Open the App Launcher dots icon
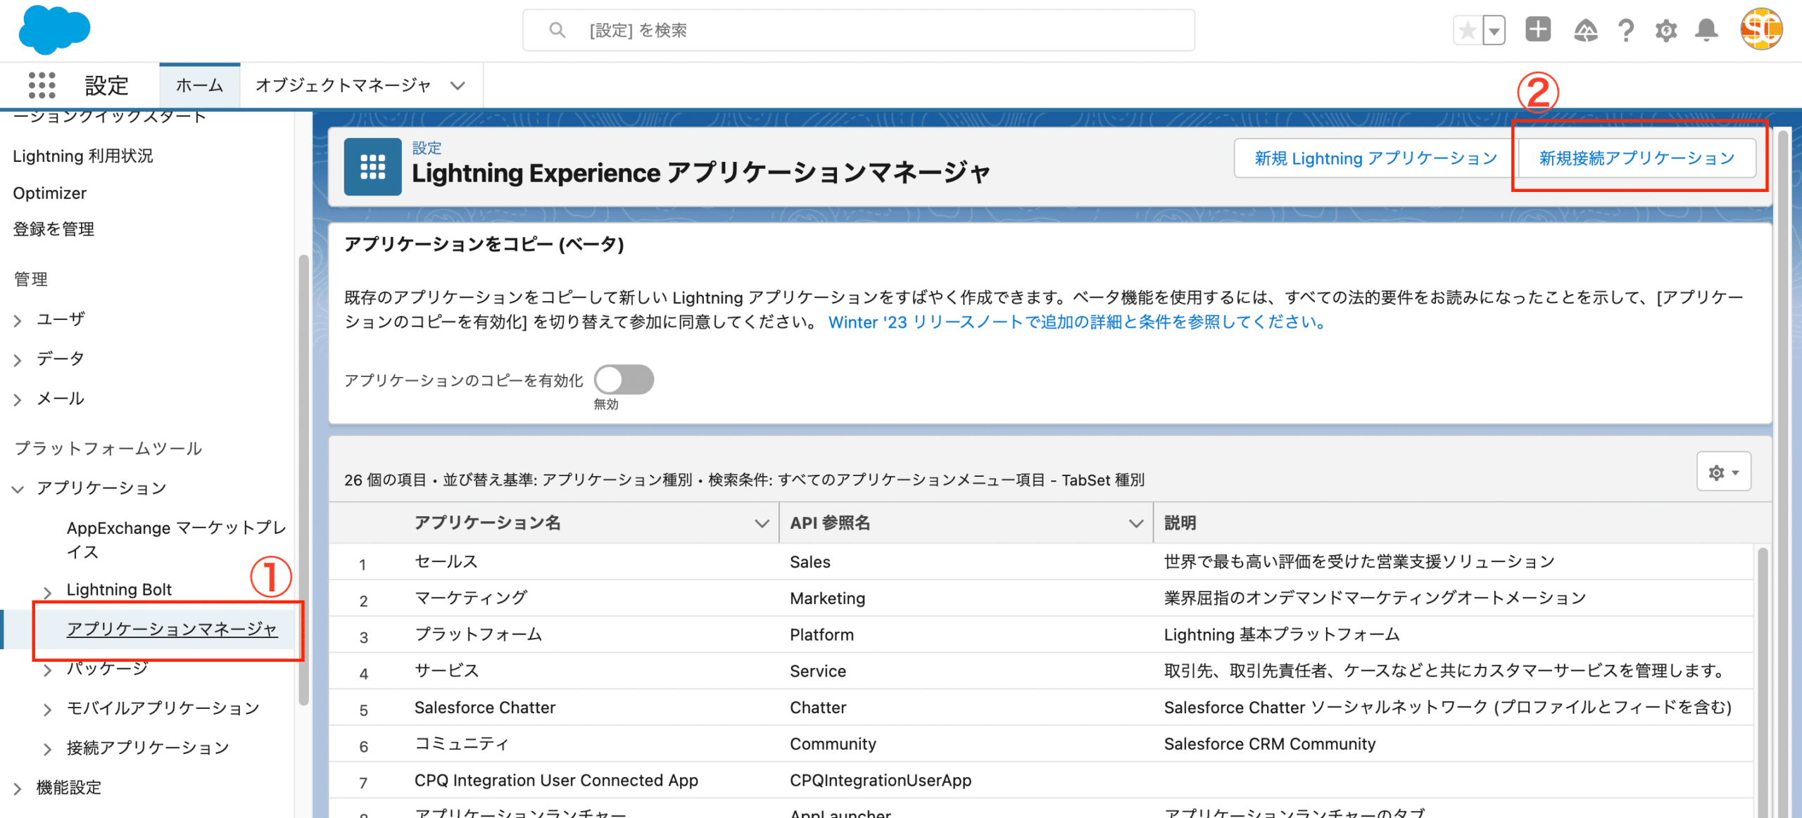This screenshot has height=818, width=1802. (x=42, y=85)
